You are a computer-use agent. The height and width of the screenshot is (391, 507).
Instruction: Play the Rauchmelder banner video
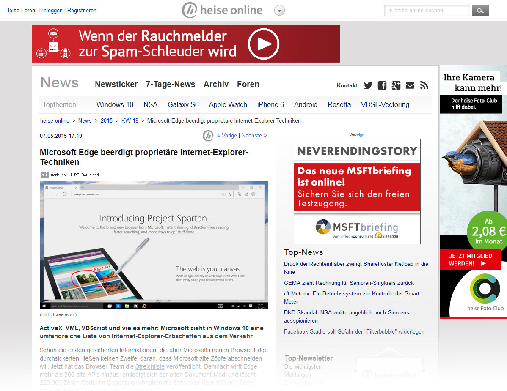[264, 44]
